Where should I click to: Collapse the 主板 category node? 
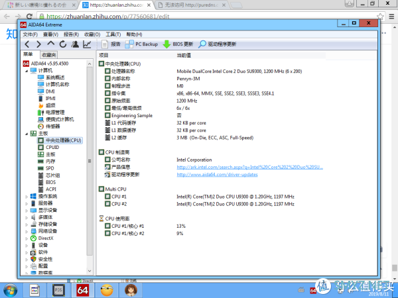[x=27, y=134]
